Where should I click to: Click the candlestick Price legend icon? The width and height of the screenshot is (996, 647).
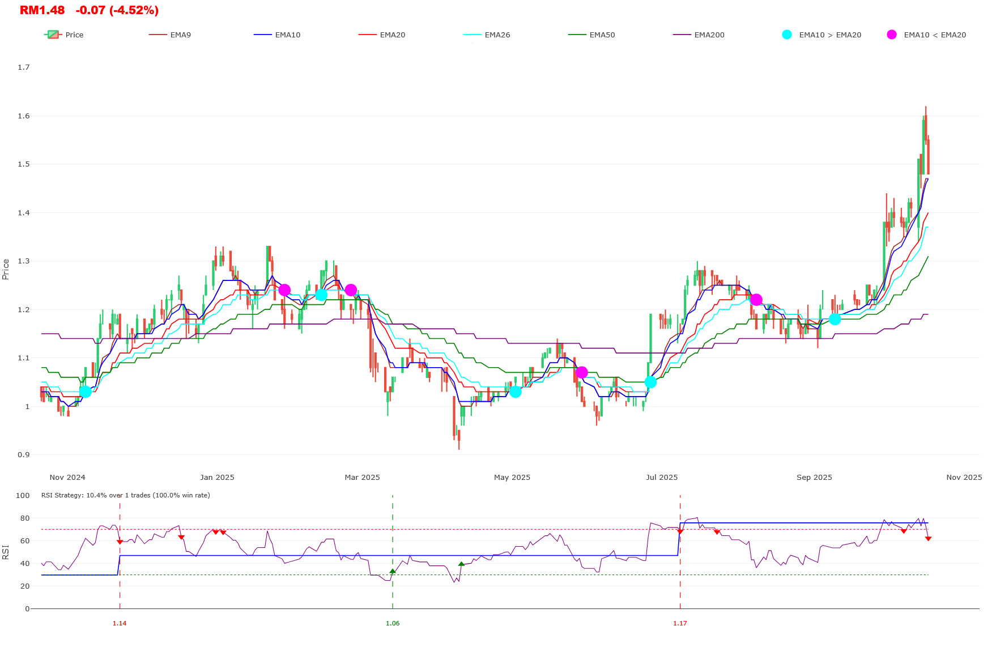[x=53, y=35]
